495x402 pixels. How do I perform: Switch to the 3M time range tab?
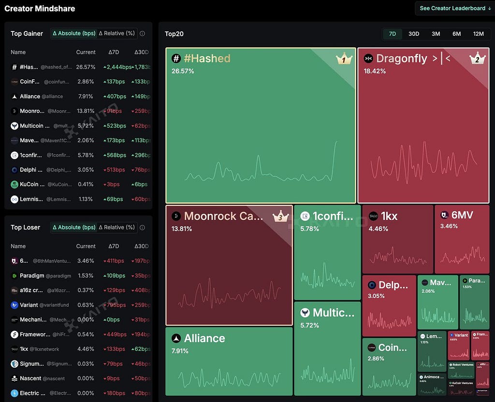436,34
